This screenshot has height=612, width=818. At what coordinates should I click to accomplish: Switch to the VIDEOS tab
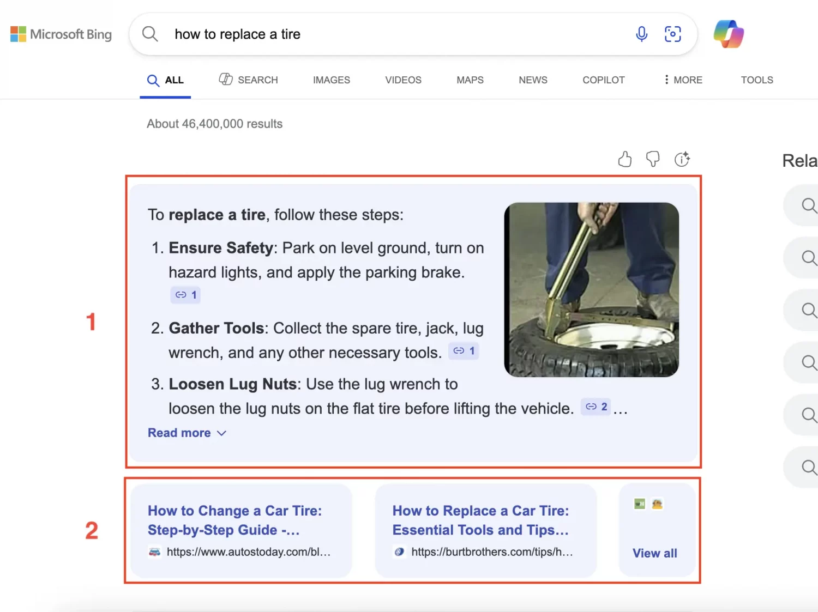point(404,80)
